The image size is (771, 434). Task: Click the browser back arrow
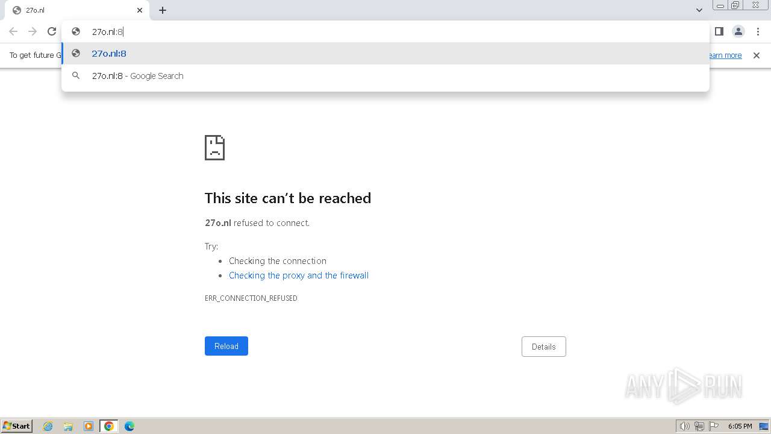click(x=13, y=31)
